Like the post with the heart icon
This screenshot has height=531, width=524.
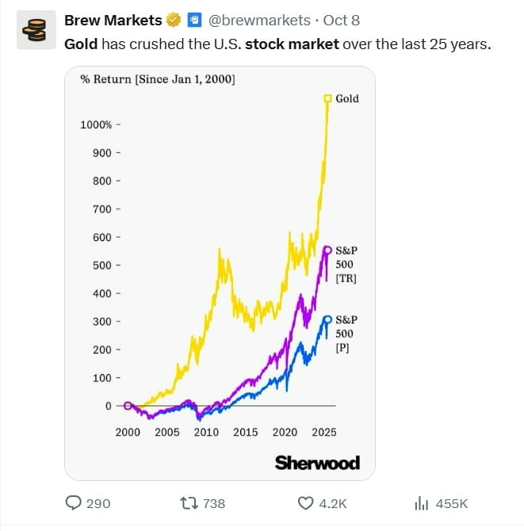click(306, 503)
